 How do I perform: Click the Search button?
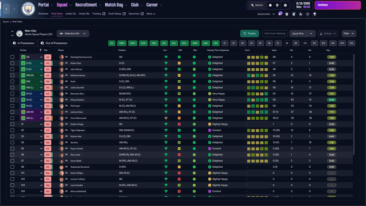[x=257, y=5]
